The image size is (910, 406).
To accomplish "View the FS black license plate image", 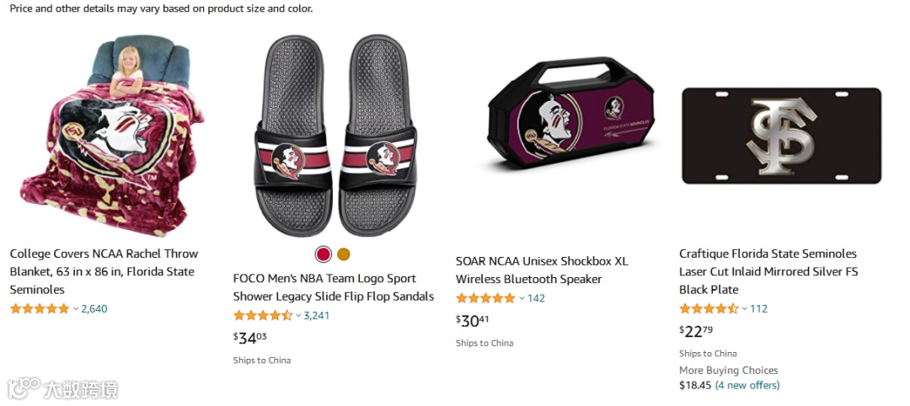I will (x=781, y=136).
